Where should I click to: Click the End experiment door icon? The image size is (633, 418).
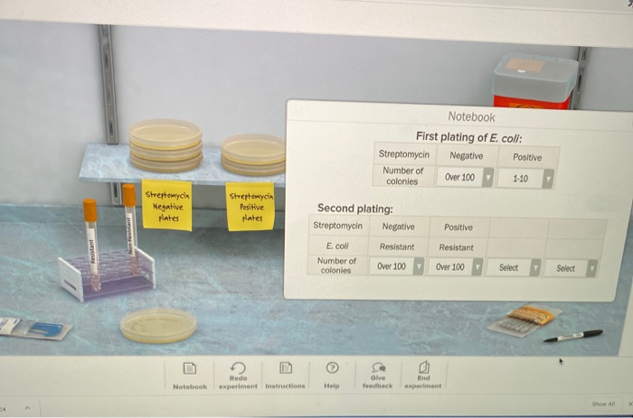click(423, 367)
